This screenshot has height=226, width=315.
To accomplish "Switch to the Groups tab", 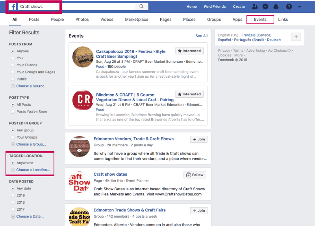I will pos(214,19).
